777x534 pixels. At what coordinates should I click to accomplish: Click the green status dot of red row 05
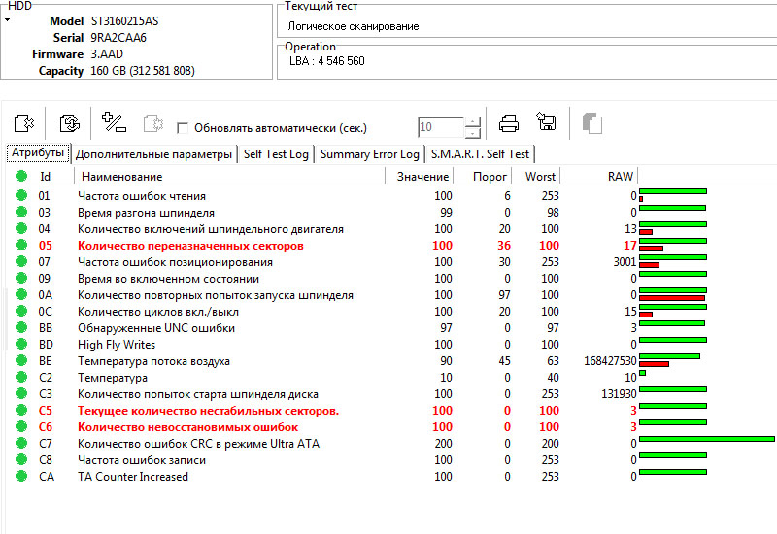click(x=20, y=245)
